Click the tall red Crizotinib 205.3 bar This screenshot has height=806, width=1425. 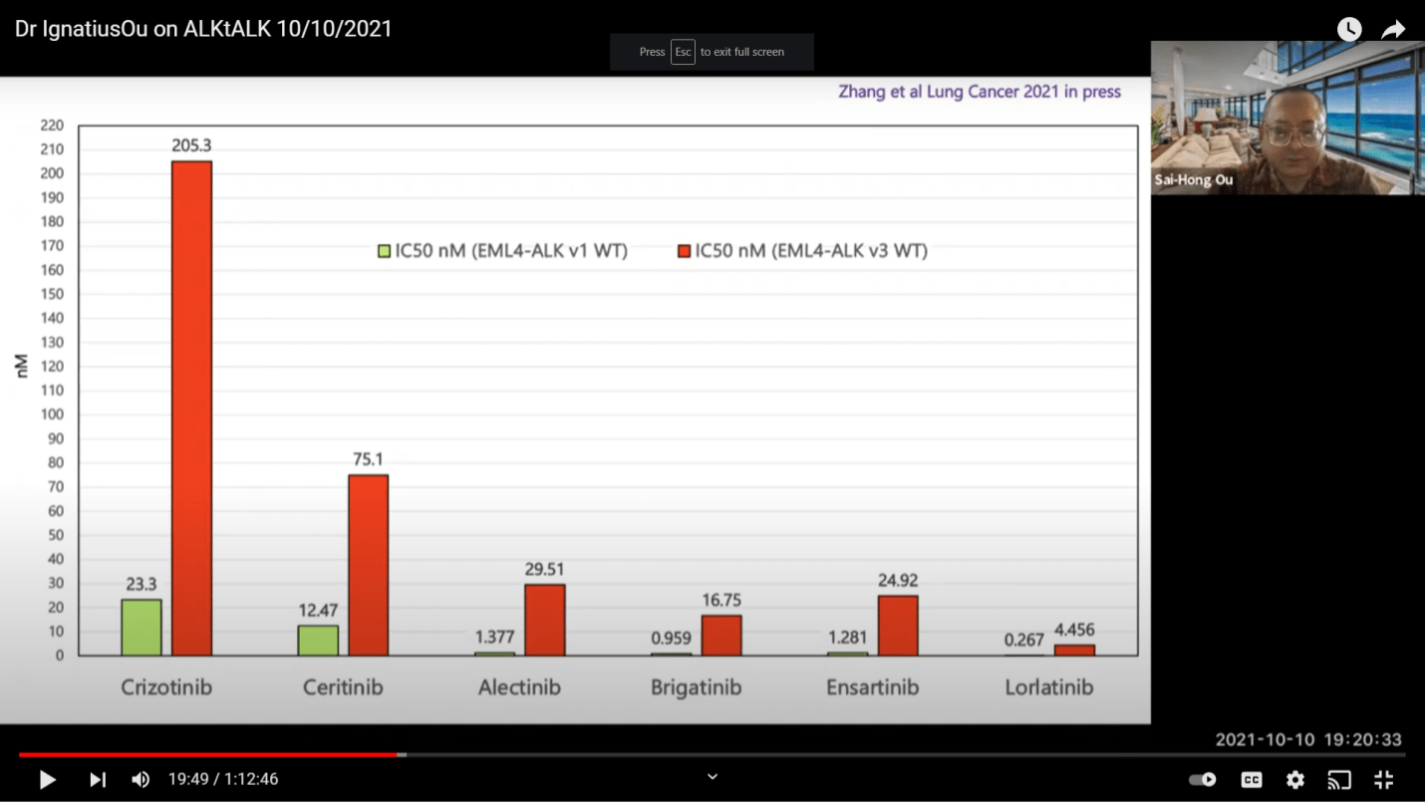(191, 408)
